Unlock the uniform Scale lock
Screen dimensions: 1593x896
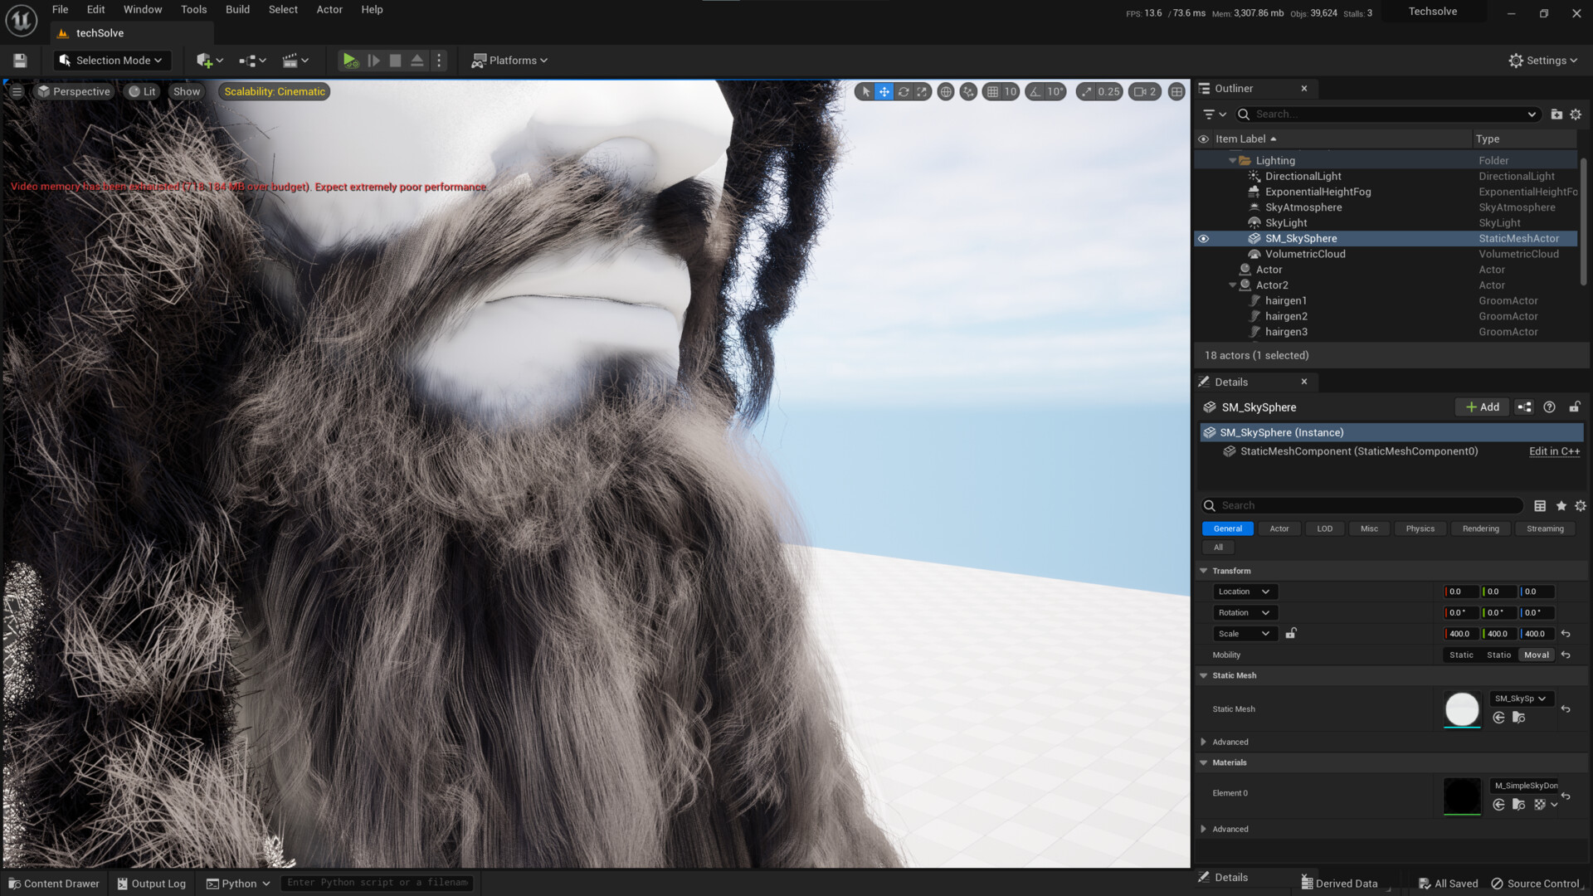pyautogui.click(x=1290, y=633)
